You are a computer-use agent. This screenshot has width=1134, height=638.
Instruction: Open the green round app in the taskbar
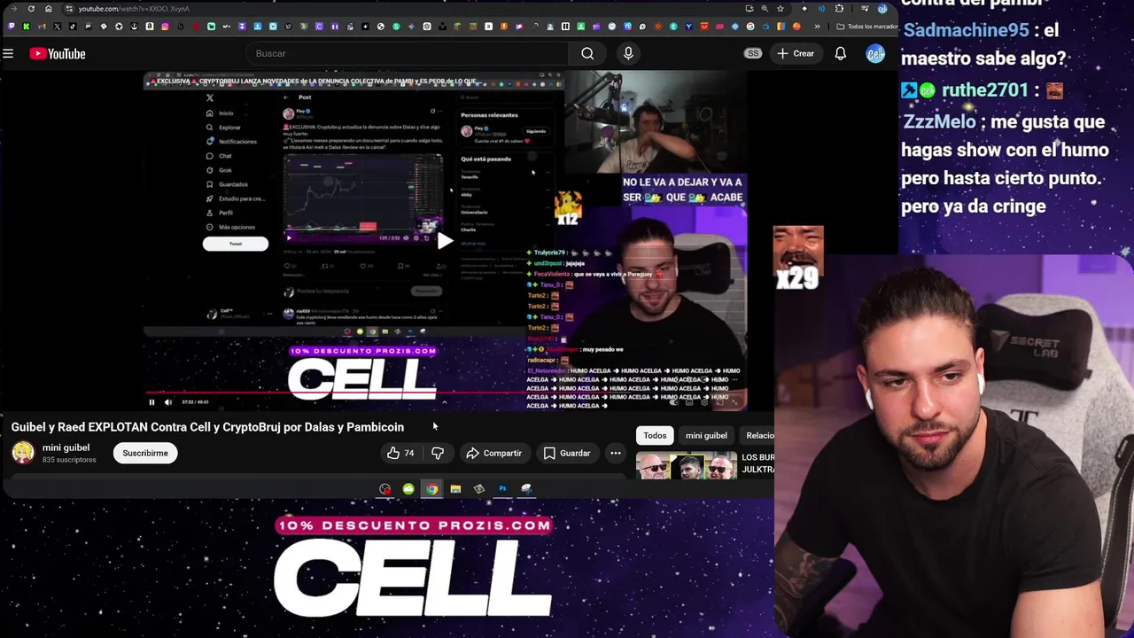(408, 488)
